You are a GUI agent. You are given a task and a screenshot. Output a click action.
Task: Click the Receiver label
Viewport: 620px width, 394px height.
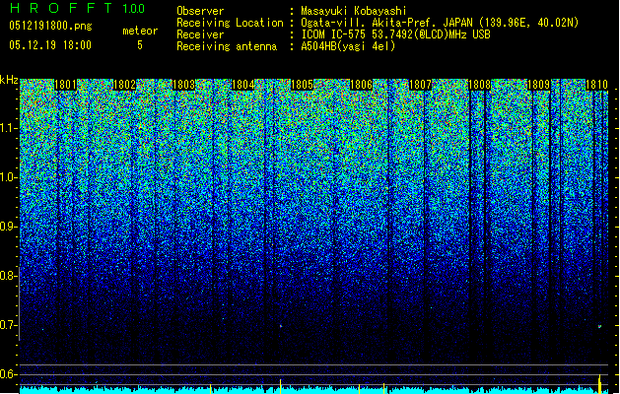point(200,34)
